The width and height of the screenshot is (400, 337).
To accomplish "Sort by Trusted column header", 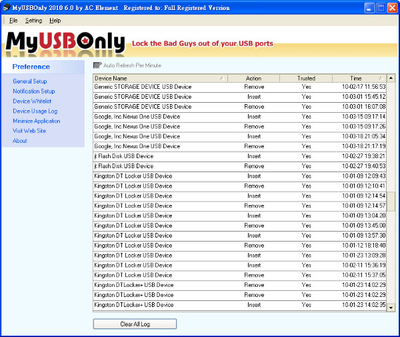I will (x=306, y=78).
